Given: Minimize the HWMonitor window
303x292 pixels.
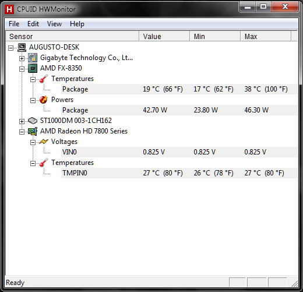Looking at the screenshot, I should 247,7.
